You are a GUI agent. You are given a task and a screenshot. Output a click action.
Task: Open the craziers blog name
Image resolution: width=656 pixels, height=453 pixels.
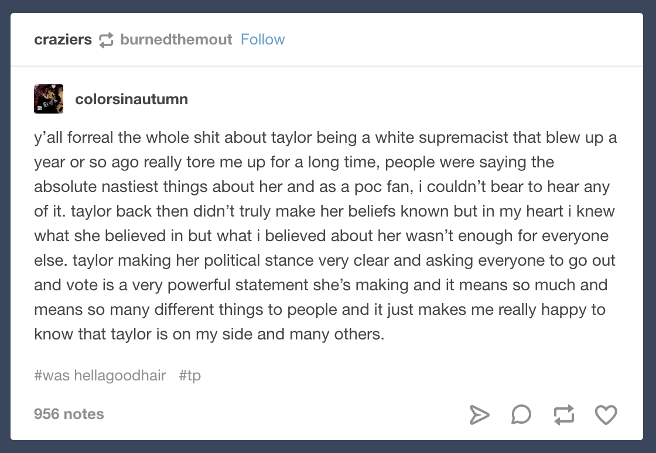(x=63, y=39)
